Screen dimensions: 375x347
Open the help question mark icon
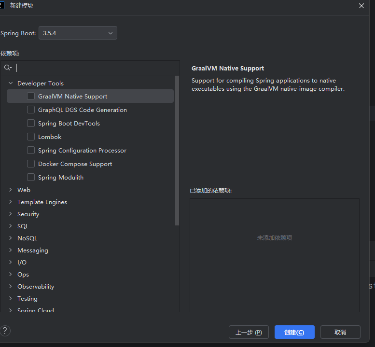(5, 331)
